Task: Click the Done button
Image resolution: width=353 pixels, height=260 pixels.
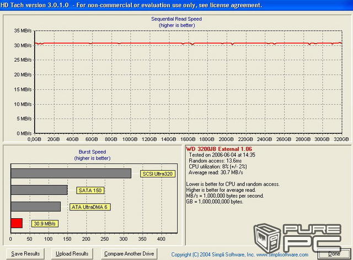Action: (334, 254)
